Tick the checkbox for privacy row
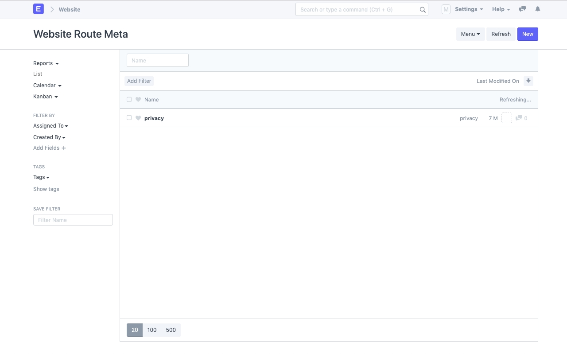This screenshot has height=354, width=567. (129, 118)
